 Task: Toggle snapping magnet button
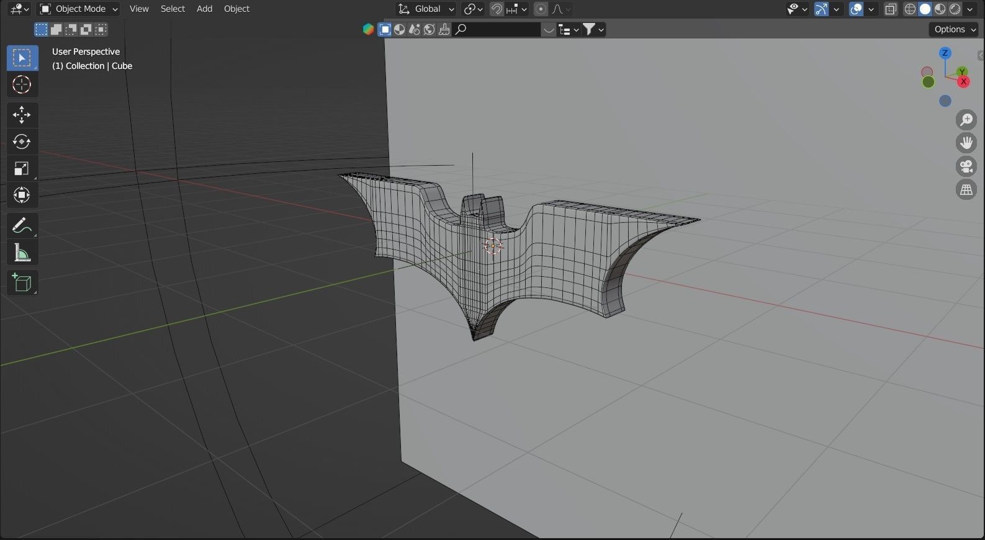click(x=497, y=9)
